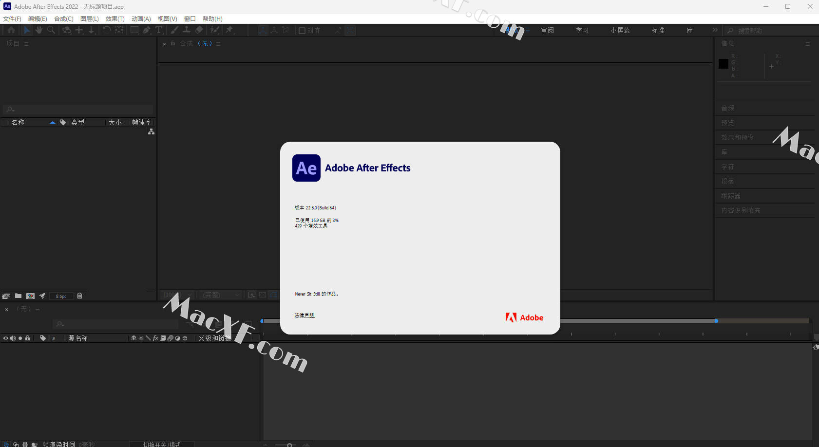The height and width of the screenshot is (447, 819).
Task: Click the 切换开关/模式 button
Action: [x=162, y=444]
